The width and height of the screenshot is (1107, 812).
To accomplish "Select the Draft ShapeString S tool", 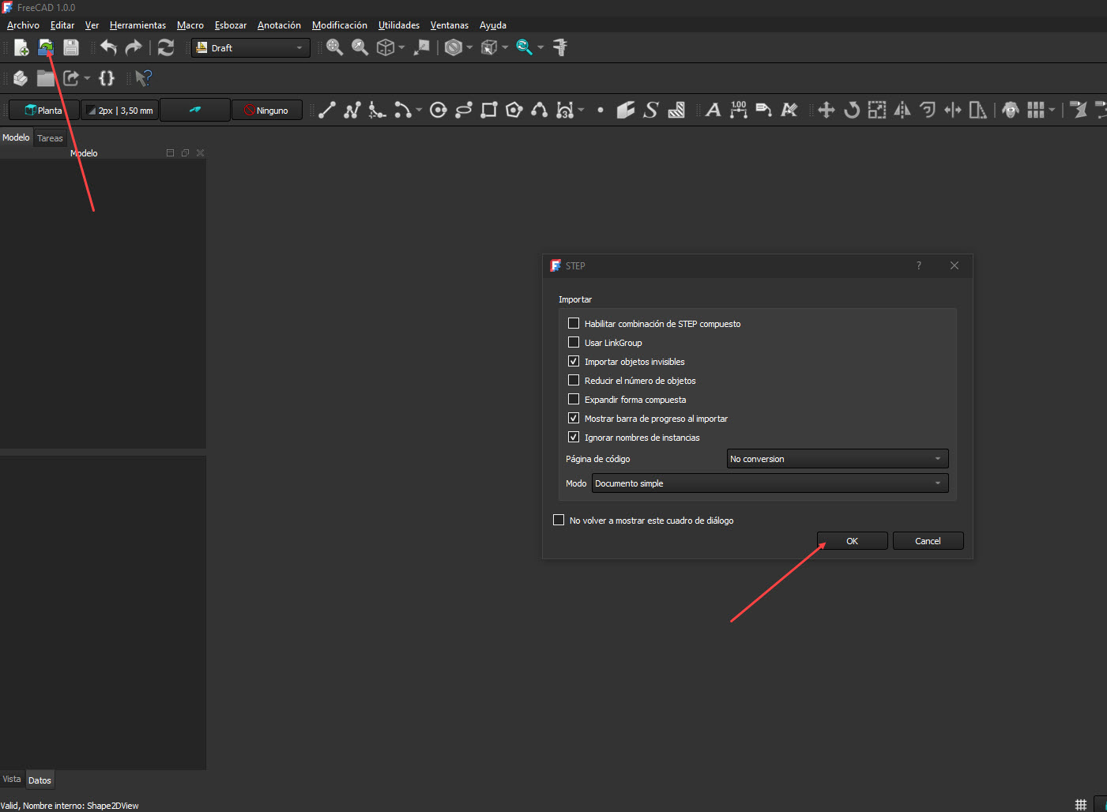I will 651,110.
